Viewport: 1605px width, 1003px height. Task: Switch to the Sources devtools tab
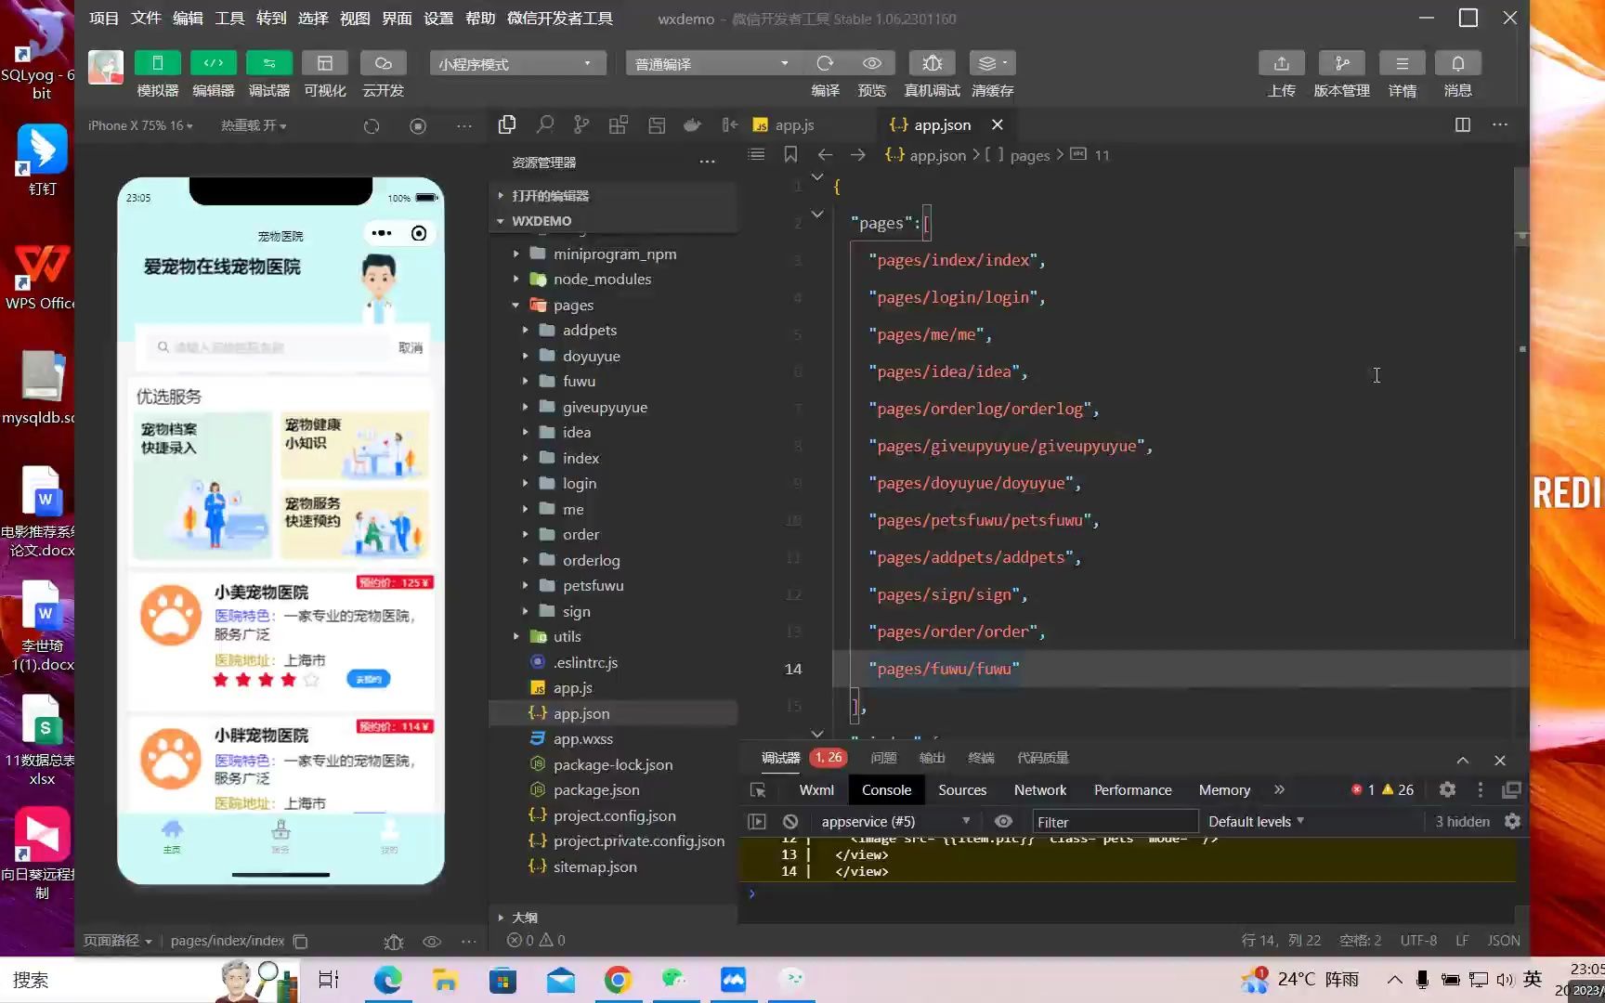click(x=962, y=789)
